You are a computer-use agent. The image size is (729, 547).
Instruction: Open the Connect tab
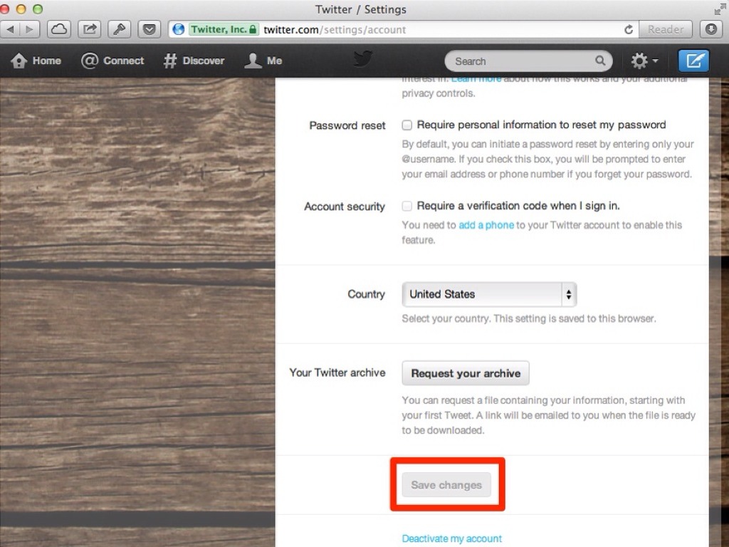[x=112, y=61]
